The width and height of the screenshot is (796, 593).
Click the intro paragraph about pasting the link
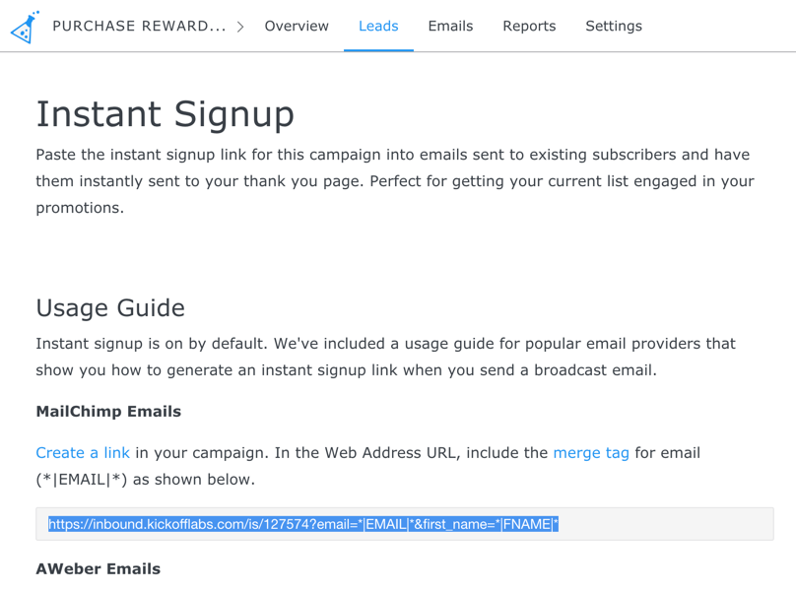click(x=394, y=181)
